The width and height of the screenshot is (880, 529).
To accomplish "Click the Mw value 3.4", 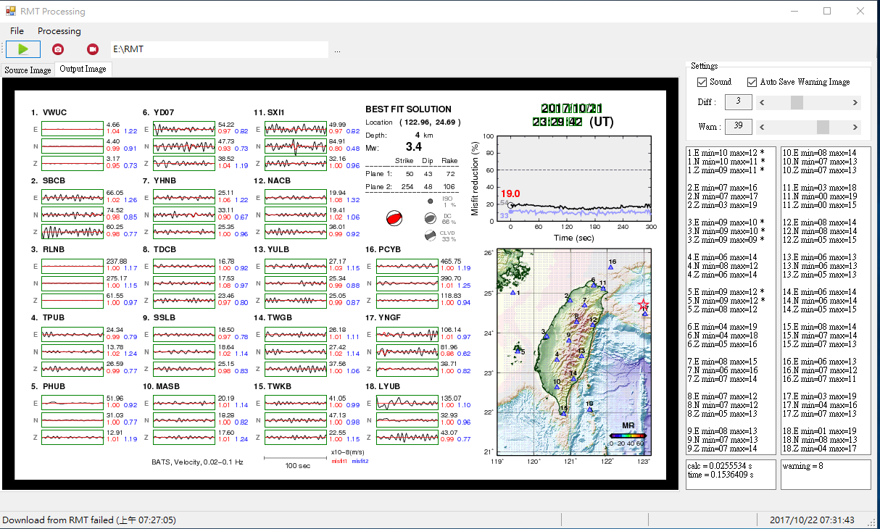I will pos(414,148).
